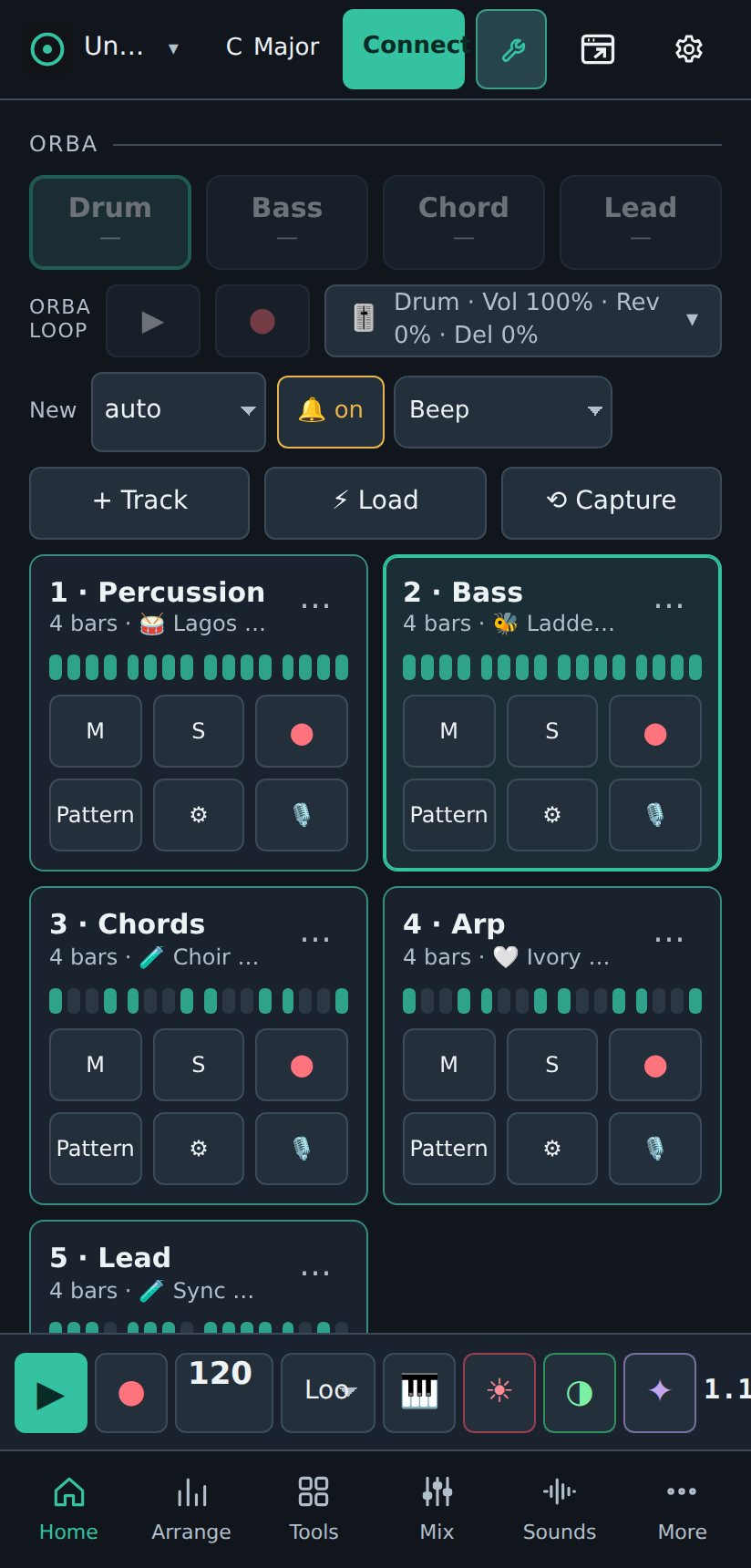Add a new track with + Track

tap(139, 503)
